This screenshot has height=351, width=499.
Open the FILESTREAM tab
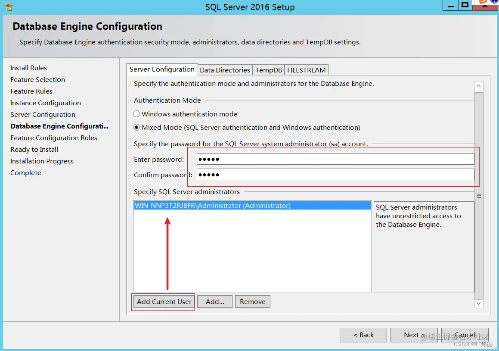306,70
